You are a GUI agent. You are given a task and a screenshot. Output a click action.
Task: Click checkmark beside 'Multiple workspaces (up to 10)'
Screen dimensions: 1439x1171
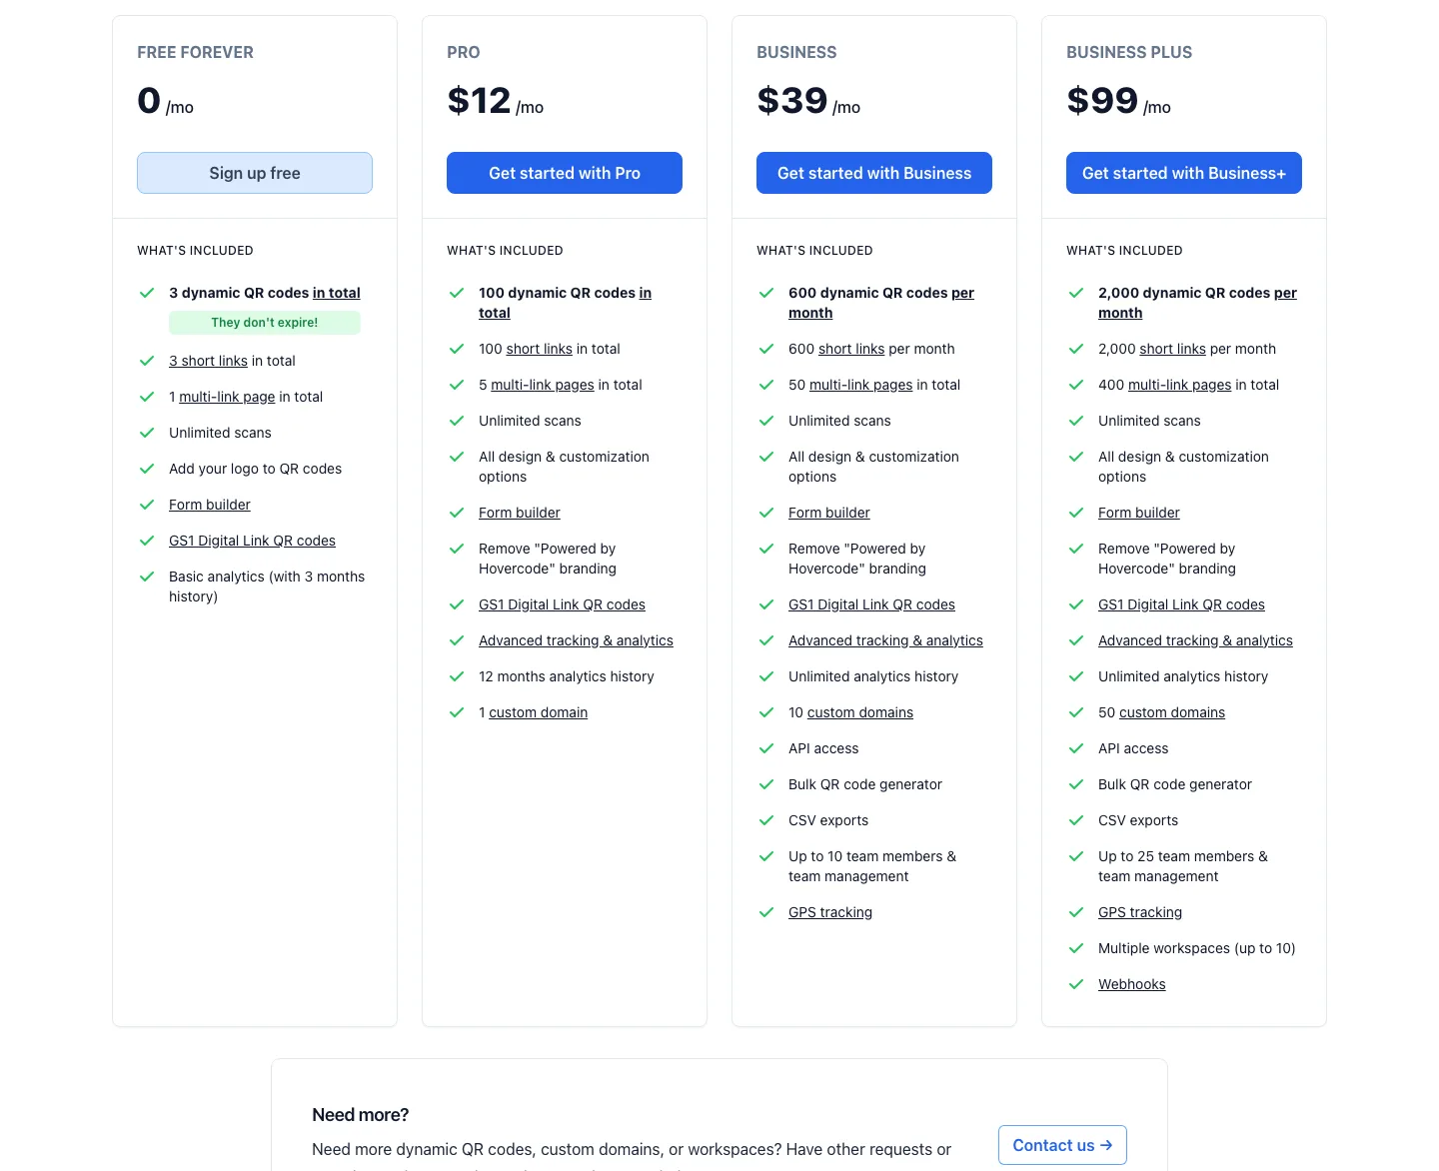click(1076, 948)
